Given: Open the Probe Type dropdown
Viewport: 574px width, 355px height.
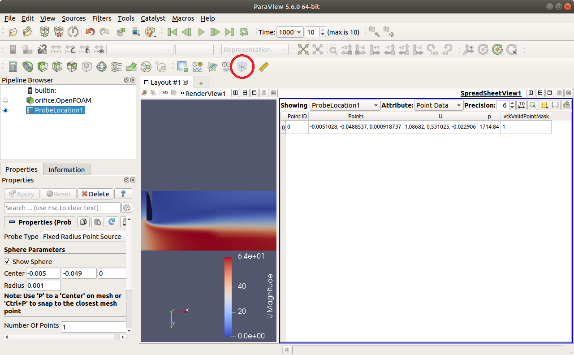Looking at the screenshot, I should [x=83, y=237].
